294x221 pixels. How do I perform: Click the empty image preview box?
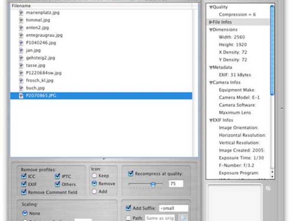(234, 203)
